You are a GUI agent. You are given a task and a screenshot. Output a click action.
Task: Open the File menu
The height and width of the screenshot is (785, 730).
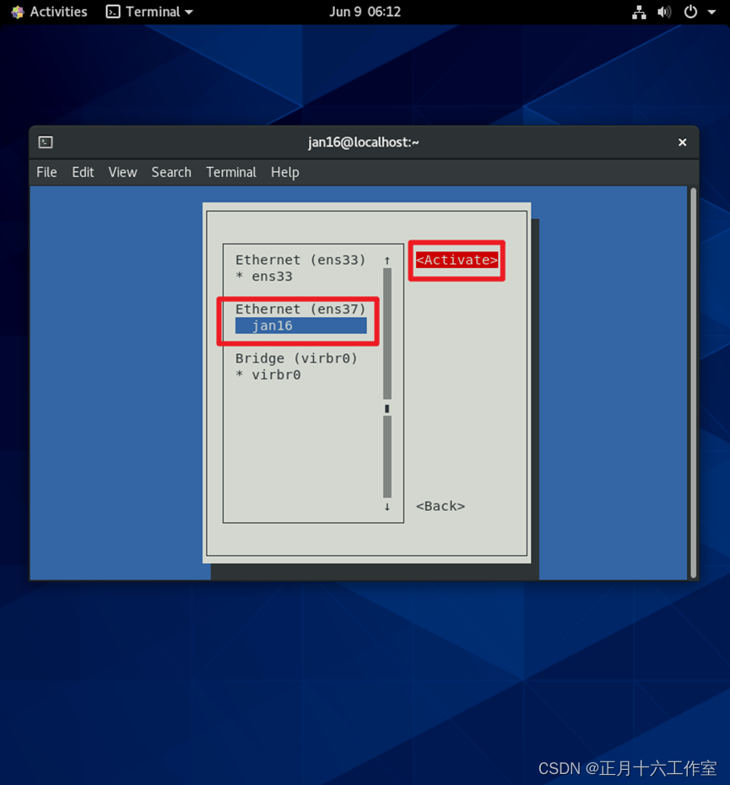click(46, 172)
